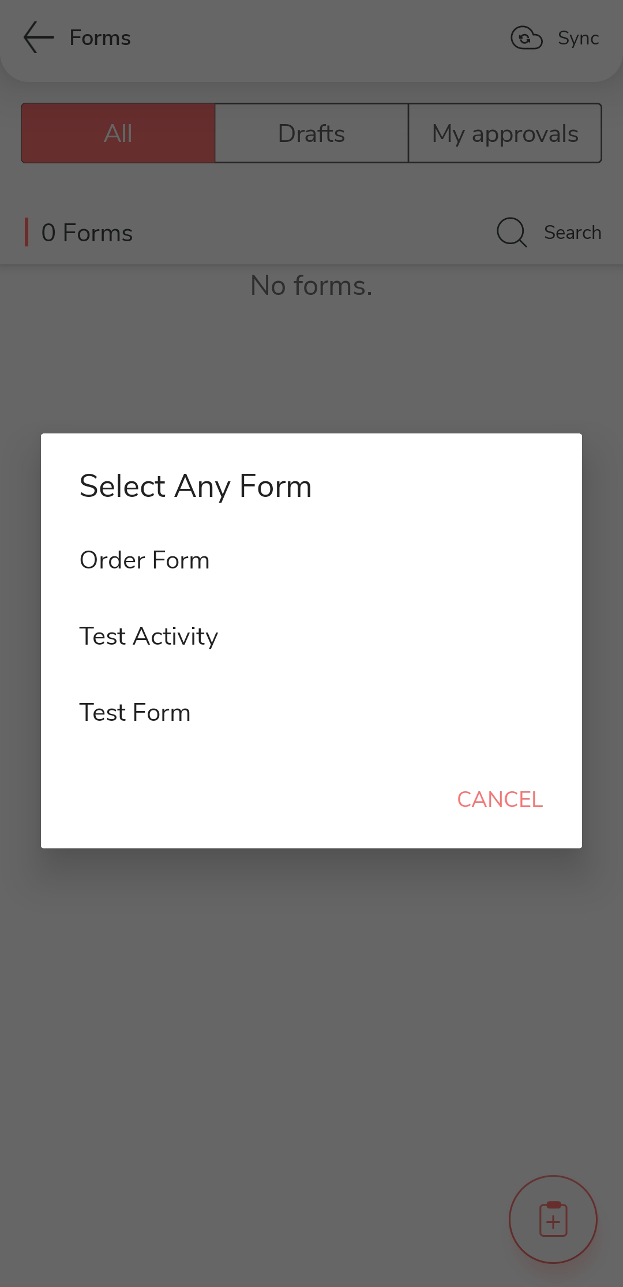Click the red bar beside 0 Forms
This screenshot has height=1287, width=623.
[27, 232]
